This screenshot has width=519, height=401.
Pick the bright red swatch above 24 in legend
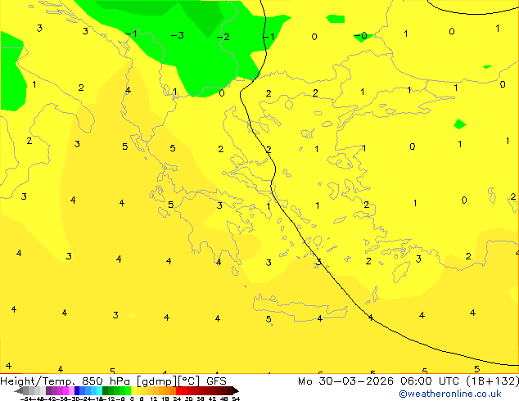click(x=179, y=390)
